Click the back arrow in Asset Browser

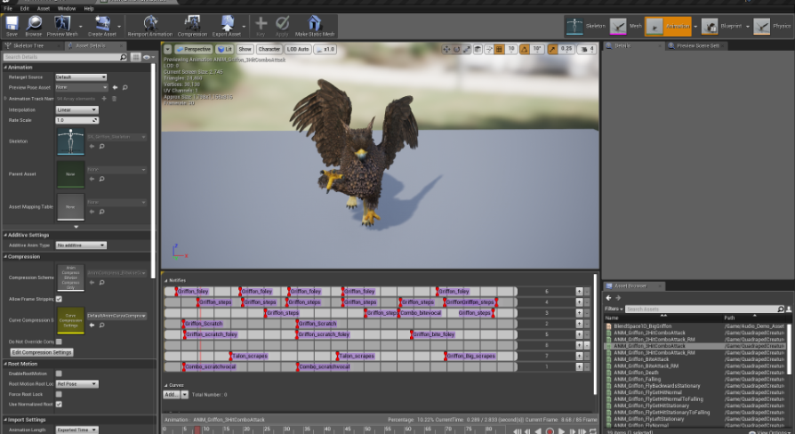[608, 298]
